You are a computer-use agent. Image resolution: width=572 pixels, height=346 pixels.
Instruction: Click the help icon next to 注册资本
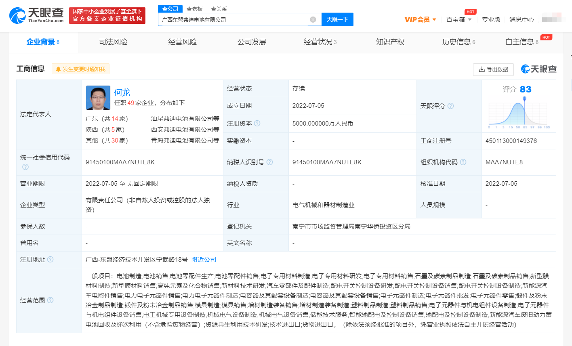(x=257, y=123)
